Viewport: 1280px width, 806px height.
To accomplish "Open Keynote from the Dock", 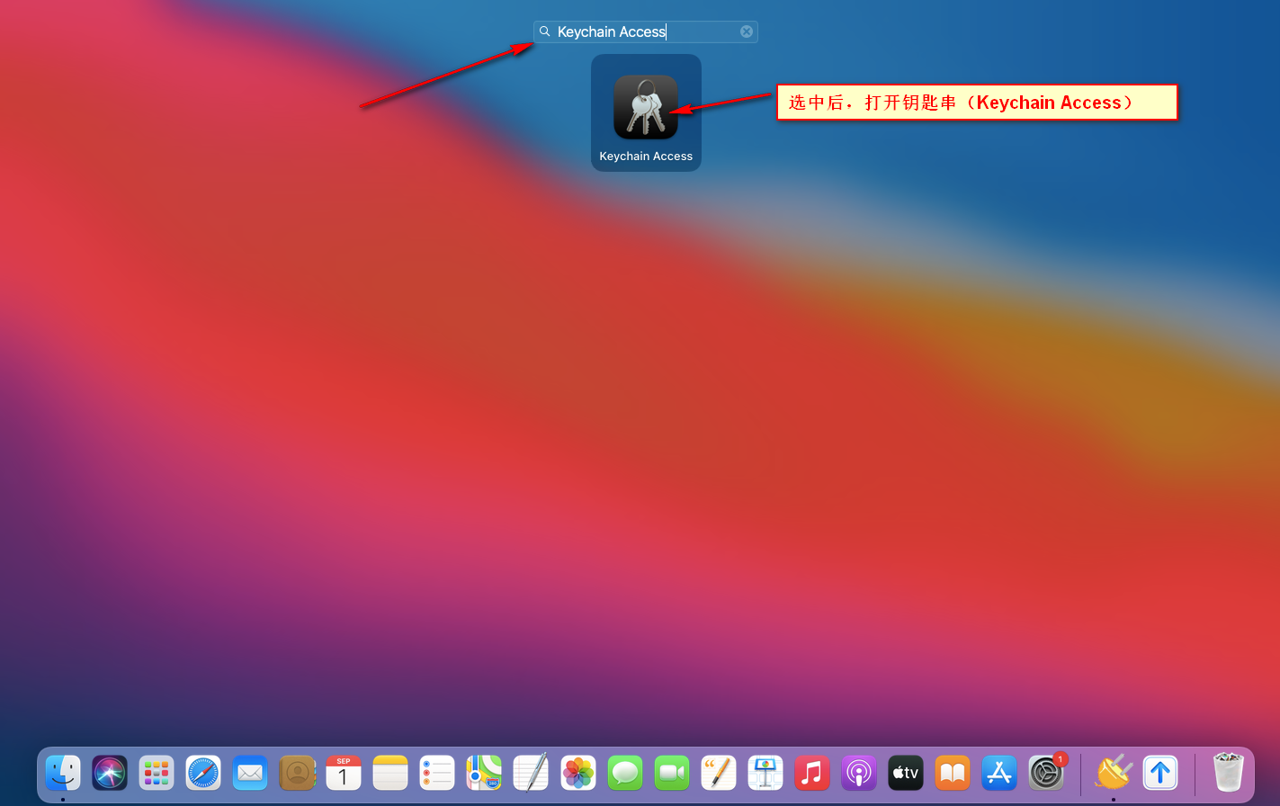I will [x=765, y=773].
